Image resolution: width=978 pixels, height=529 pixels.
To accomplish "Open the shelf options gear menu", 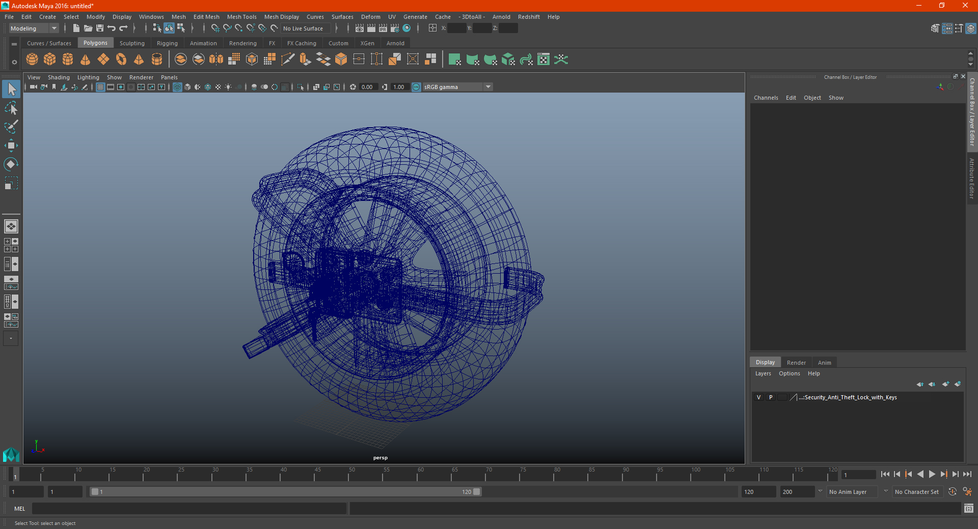I will tap(14, 62).
